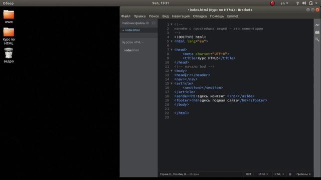Click the closing article tag on line 17
Screen dimensions: 321x180
[185, 92]
